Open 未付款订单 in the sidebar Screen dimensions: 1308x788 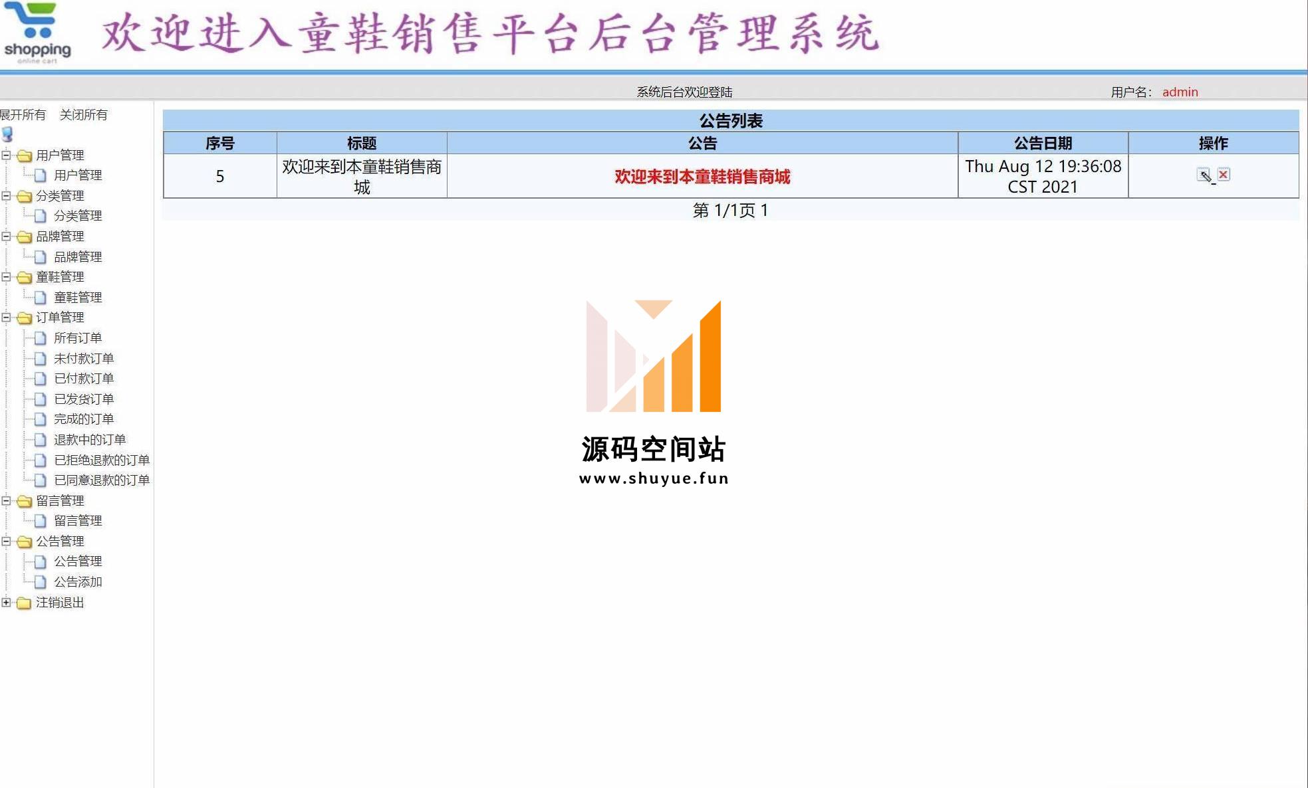click(84, 359)
